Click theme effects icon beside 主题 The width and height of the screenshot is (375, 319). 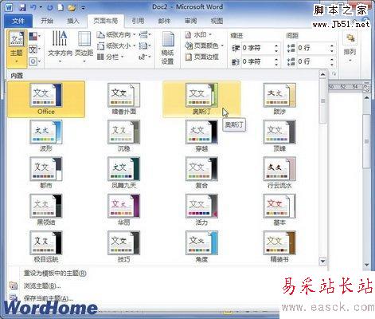34,61
